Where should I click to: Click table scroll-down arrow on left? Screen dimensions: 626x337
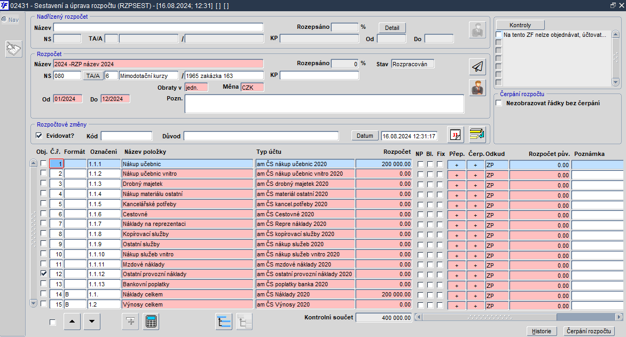34,303
